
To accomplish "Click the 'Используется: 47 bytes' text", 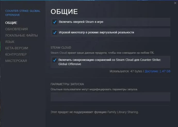I will click(x=126, y=71).
